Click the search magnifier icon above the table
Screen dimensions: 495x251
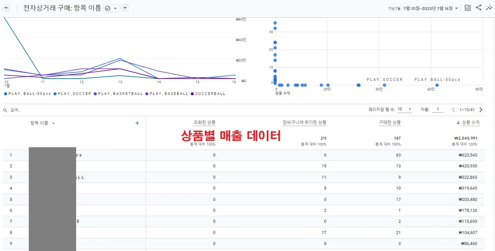[x=5, y=110]
